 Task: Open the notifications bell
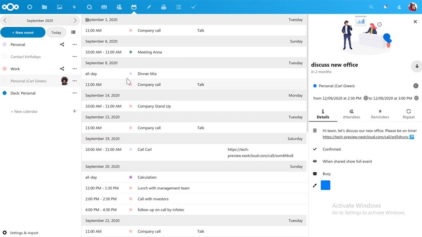click(x=385, y=7)
